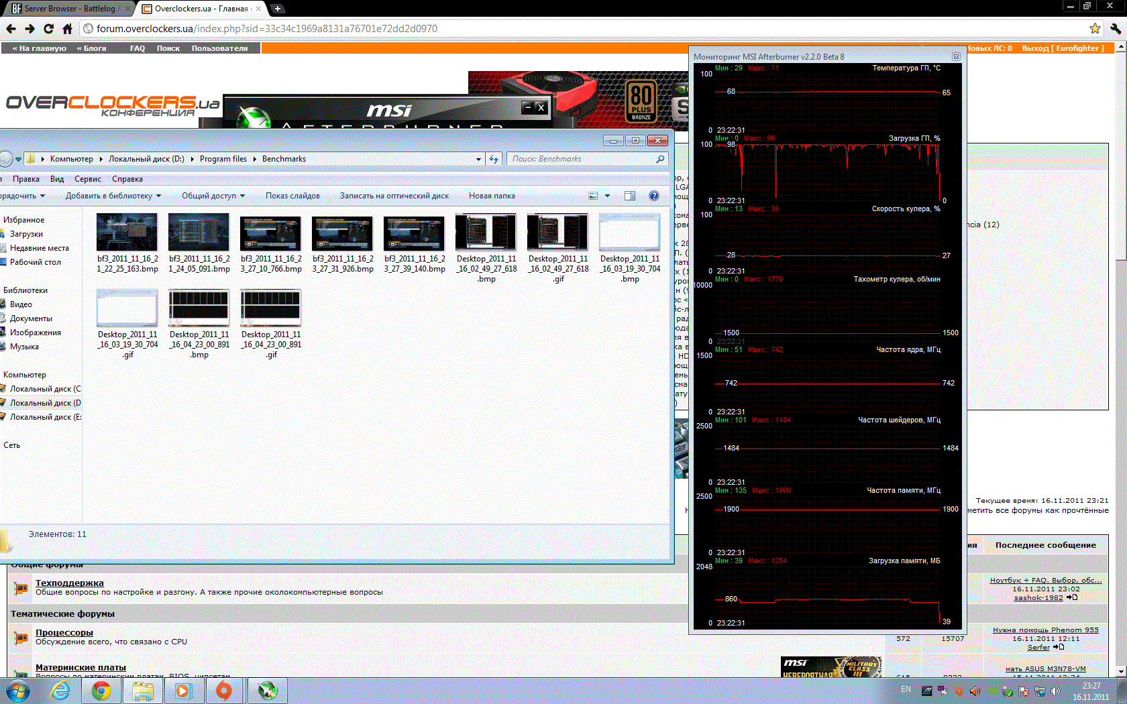
Task: Select 'Сеть' in navigation pane
Action: click(x=11, y=445)
